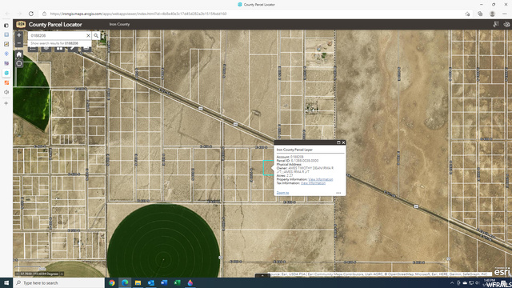
Task: Return map to default home extent
Action: (19, 54)
